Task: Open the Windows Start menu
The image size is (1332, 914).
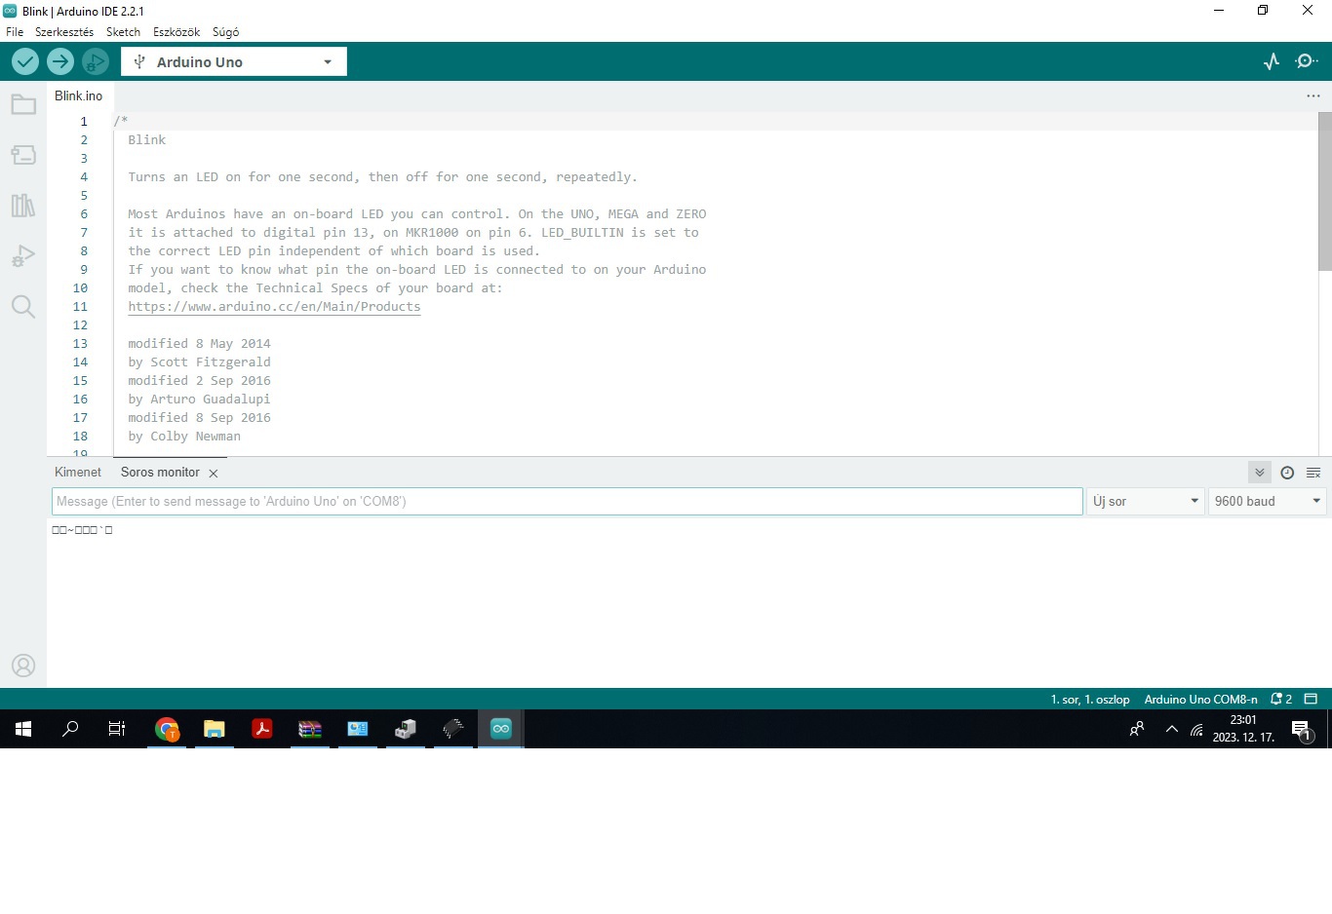Action: click(23, 729)
